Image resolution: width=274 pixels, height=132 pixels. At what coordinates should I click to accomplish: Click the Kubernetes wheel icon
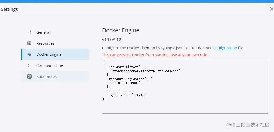click(29, 77)
